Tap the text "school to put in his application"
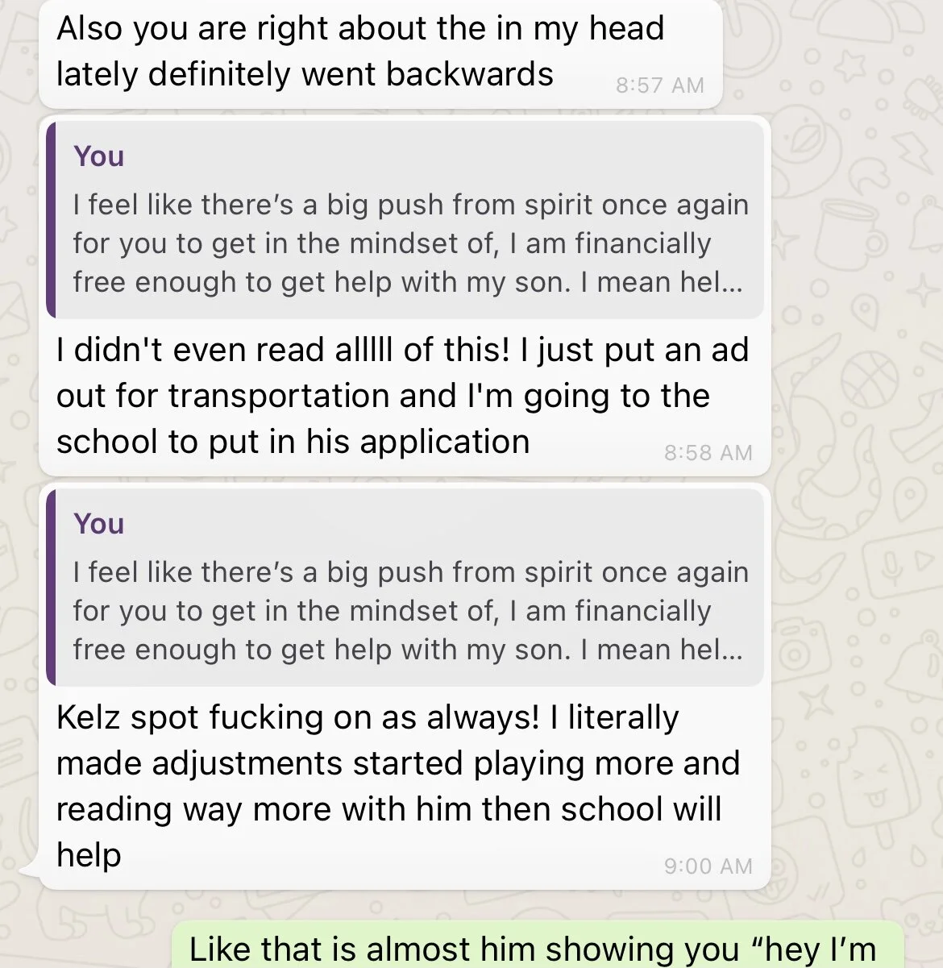This screenshot has width=943, height=968. [293, 442]
